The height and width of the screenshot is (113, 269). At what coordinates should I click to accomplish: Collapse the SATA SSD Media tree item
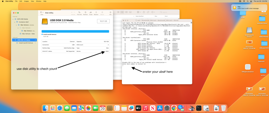(13, 19)
